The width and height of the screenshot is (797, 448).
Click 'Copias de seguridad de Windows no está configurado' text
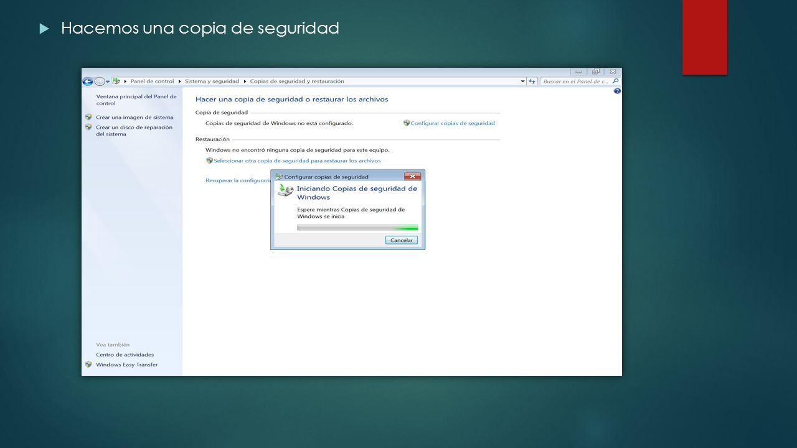click(x=280, y=123)
